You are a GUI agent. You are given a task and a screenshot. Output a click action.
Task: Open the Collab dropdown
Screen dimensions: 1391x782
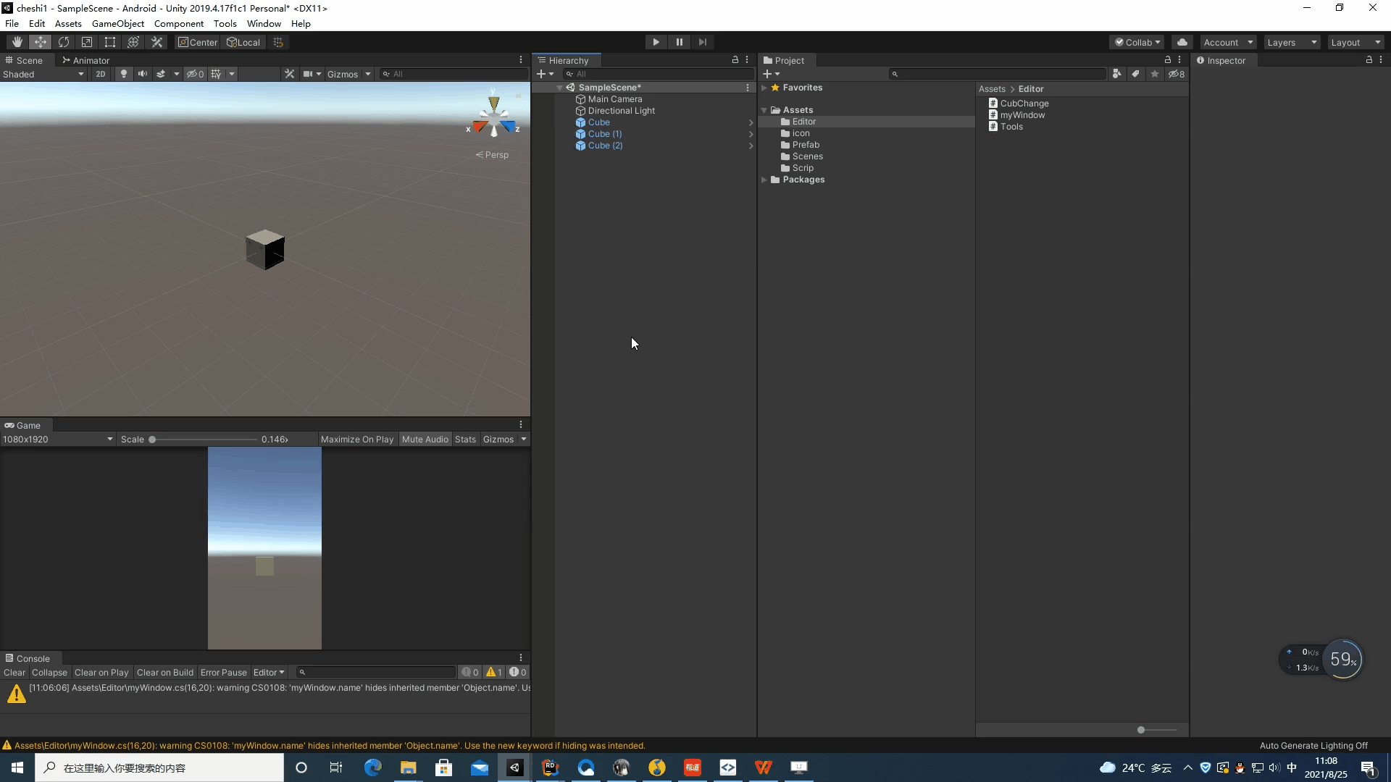coord(1137,42)
